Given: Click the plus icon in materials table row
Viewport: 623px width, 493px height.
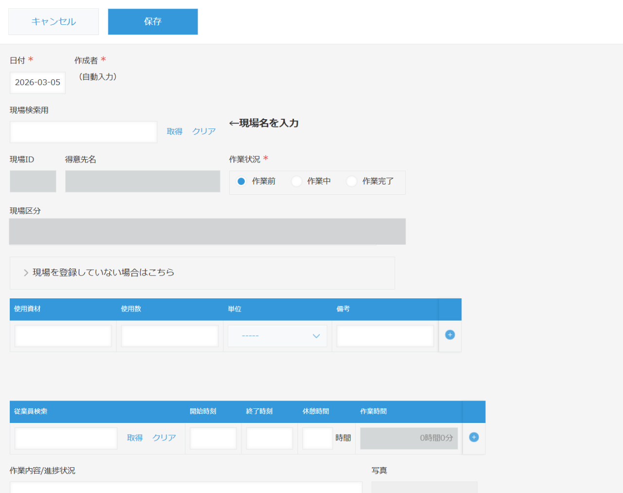Looking at the screenshot, I should click(x=450, y=335).
